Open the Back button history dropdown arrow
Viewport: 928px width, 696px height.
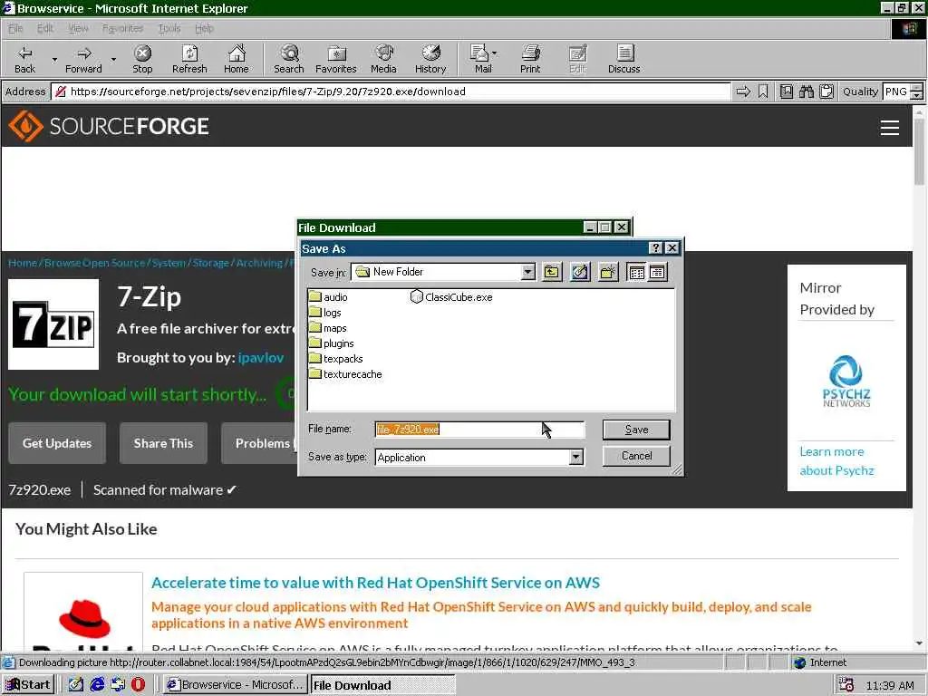(x=54, y=59)
